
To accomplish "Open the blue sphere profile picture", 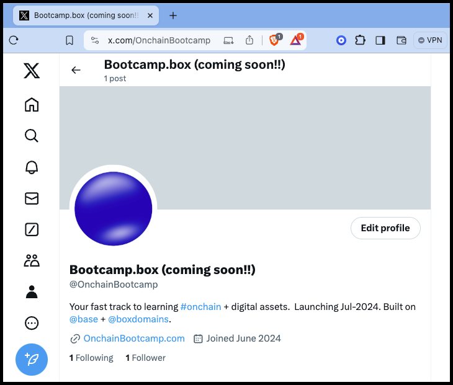I will pyautogui.click(x=113, y=208).
